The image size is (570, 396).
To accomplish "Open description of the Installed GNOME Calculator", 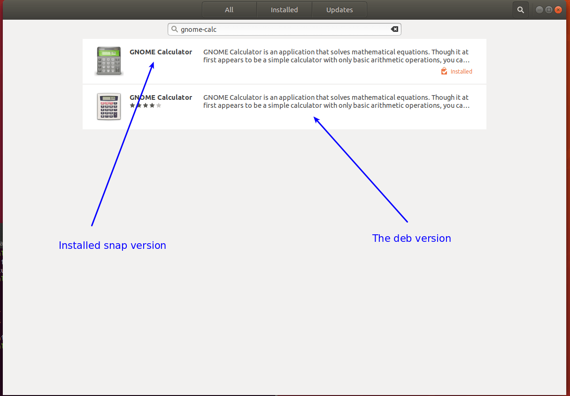I will pos(336,56).
